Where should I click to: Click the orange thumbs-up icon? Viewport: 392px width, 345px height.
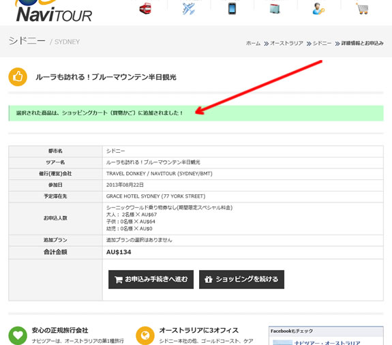pos(18,77)
